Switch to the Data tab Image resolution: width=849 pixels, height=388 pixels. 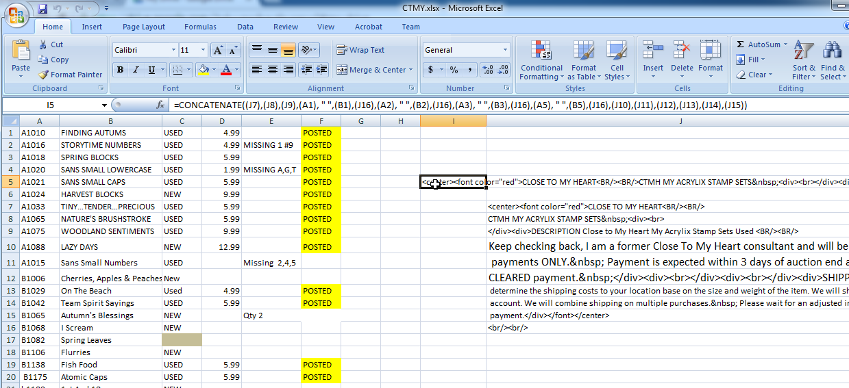pos(245,27)
